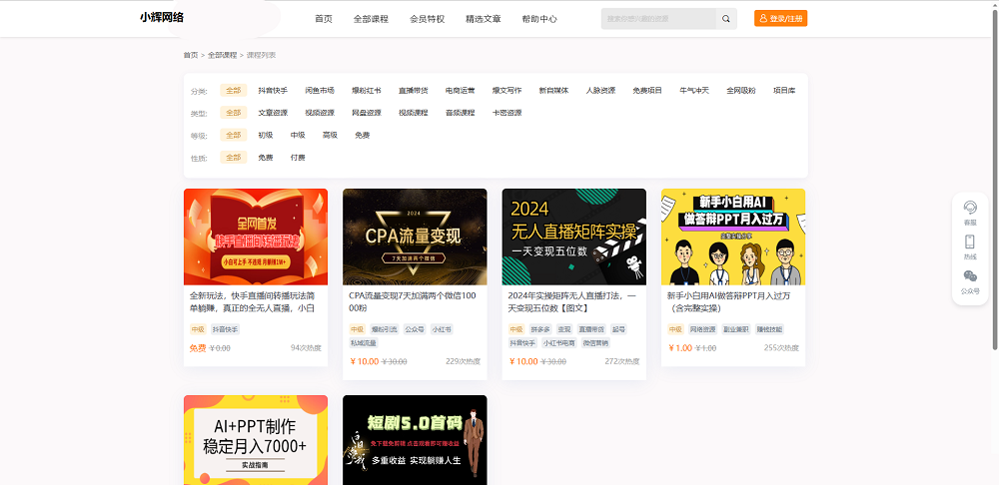Go to 首页 in the top navigation
The width and height of the screenshot is (999, 485).
pos(324,19)
